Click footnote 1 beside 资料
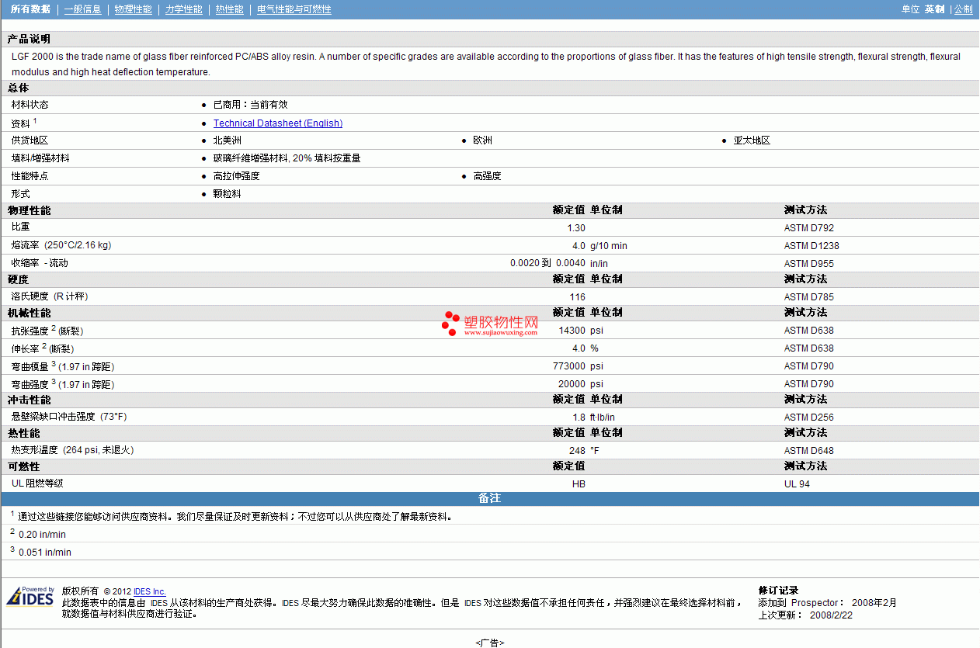Screen dimensions: 980x648 (35, 121)
